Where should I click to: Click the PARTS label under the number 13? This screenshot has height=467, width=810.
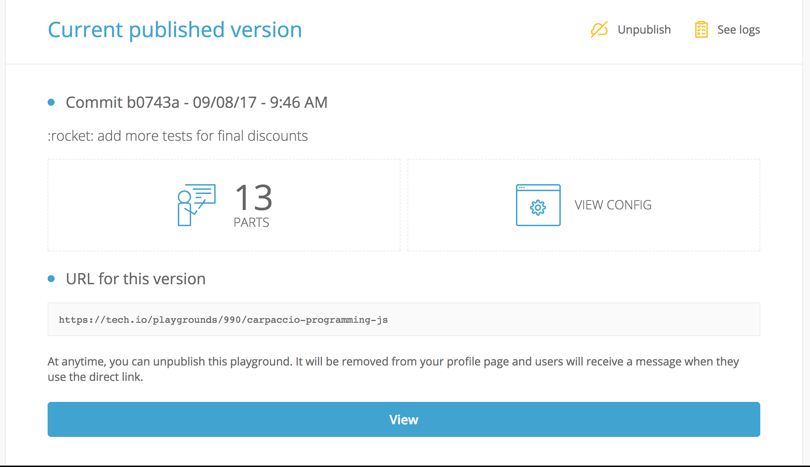(252, 222)
